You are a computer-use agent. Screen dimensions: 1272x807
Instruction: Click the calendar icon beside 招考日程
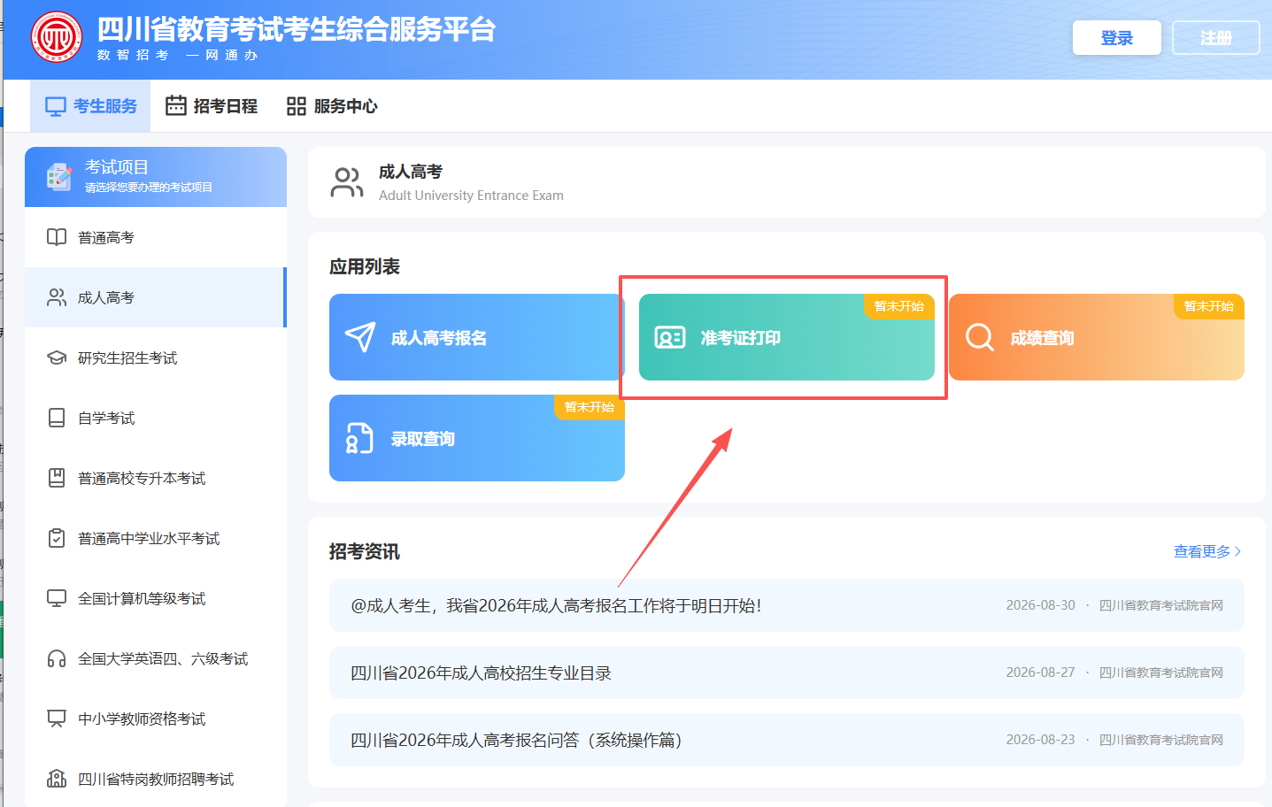click(x=176, y=105)
